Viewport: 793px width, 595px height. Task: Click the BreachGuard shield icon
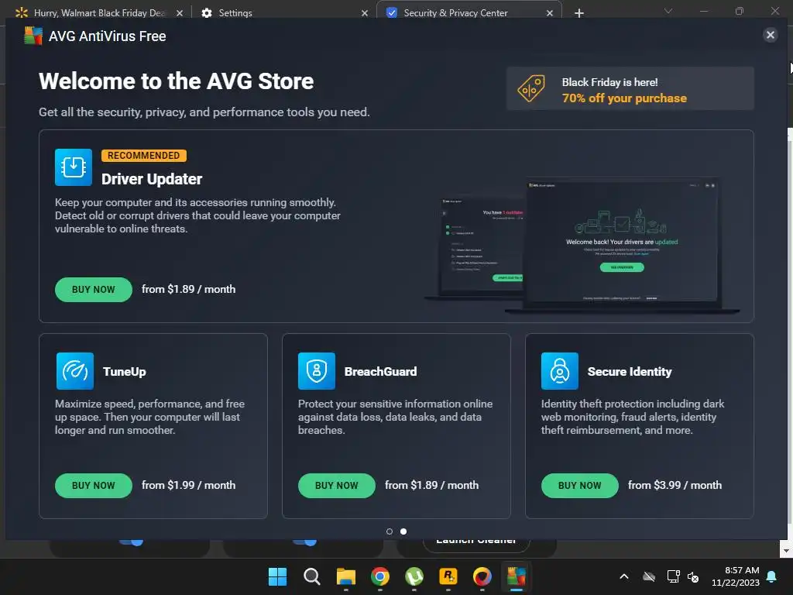click(x=317, y=371)
